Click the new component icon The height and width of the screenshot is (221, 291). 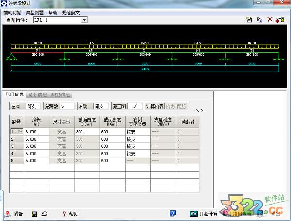point(249,20)
